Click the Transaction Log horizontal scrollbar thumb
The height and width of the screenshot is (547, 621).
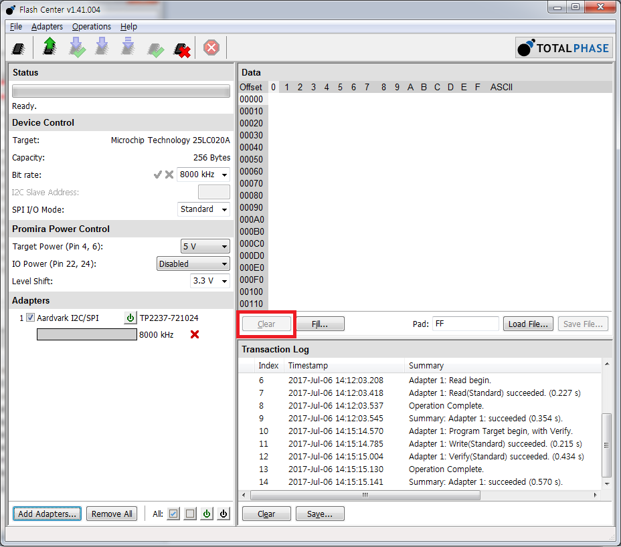click(x=365, y=495)
